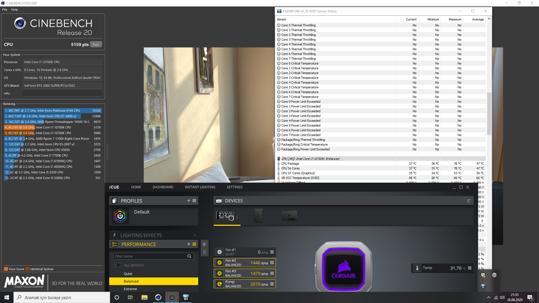Screen dimensions: 539x303
Task: Click the Fan #2 fan icon
Action: (220, 263)
